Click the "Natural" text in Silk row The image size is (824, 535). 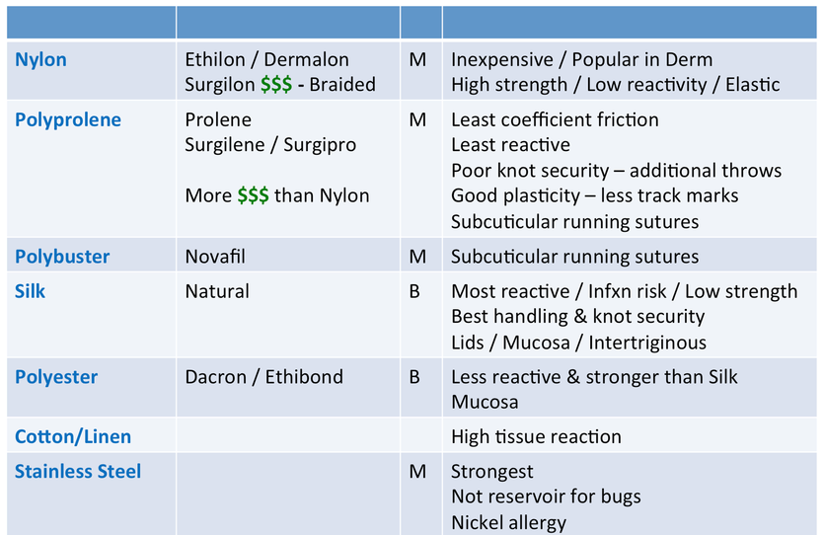217,291
